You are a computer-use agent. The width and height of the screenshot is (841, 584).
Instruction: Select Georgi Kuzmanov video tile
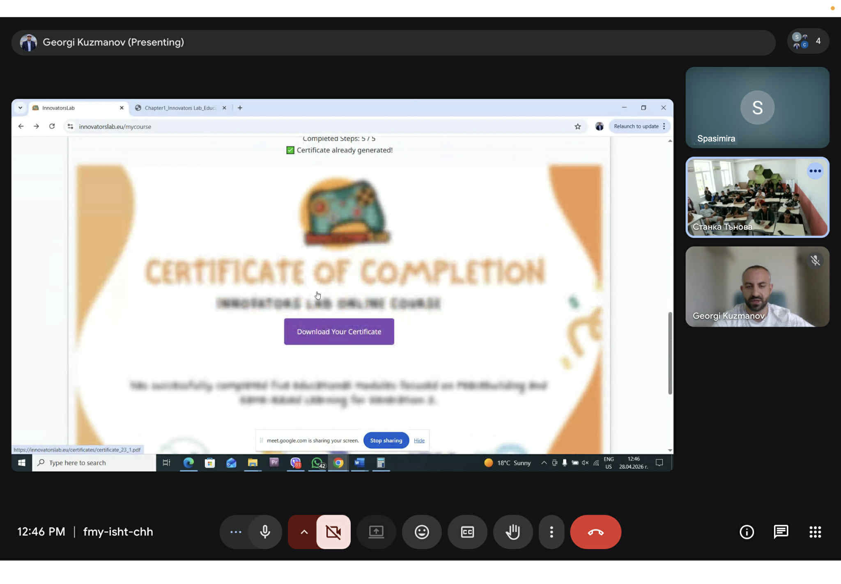(757, 286)
